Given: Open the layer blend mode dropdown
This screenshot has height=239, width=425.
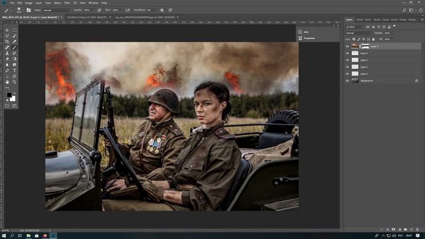Looking at the screenshot, I should [x=359, y=33].
